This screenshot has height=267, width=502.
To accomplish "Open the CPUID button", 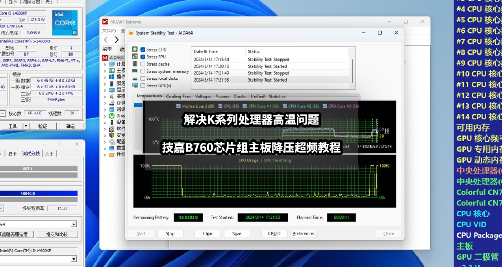I will pyautogui.click(x=274, y=234).
